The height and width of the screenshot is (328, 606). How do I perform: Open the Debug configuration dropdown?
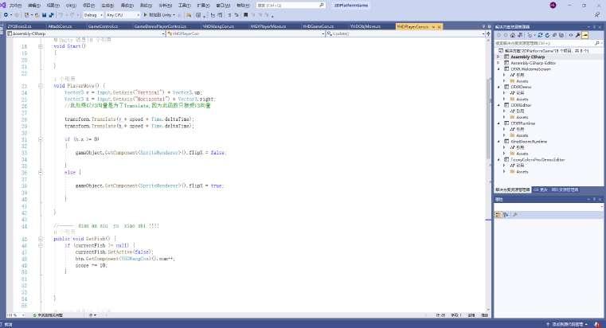point(93,15)
